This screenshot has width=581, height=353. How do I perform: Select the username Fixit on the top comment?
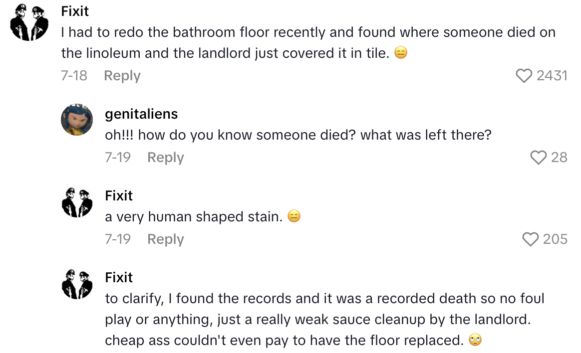click(x=75, y=11)
